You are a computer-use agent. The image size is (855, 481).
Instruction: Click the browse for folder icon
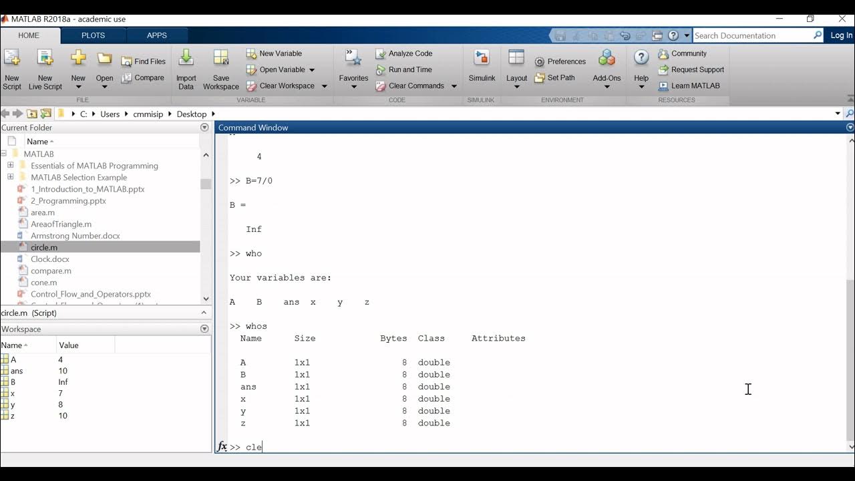pos(45,114)
